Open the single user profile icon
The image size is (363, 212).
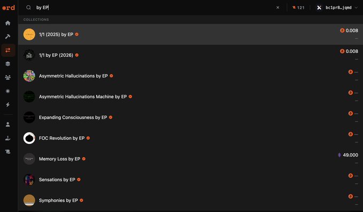(x=8, y=125)
